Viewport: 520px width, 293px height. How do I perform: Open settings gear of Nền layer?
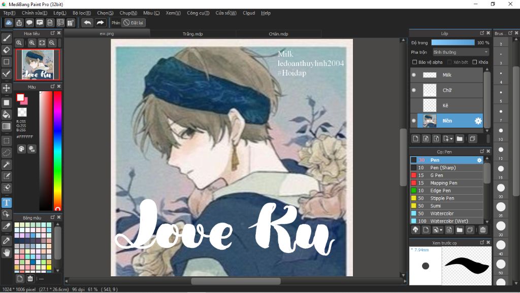478,121
